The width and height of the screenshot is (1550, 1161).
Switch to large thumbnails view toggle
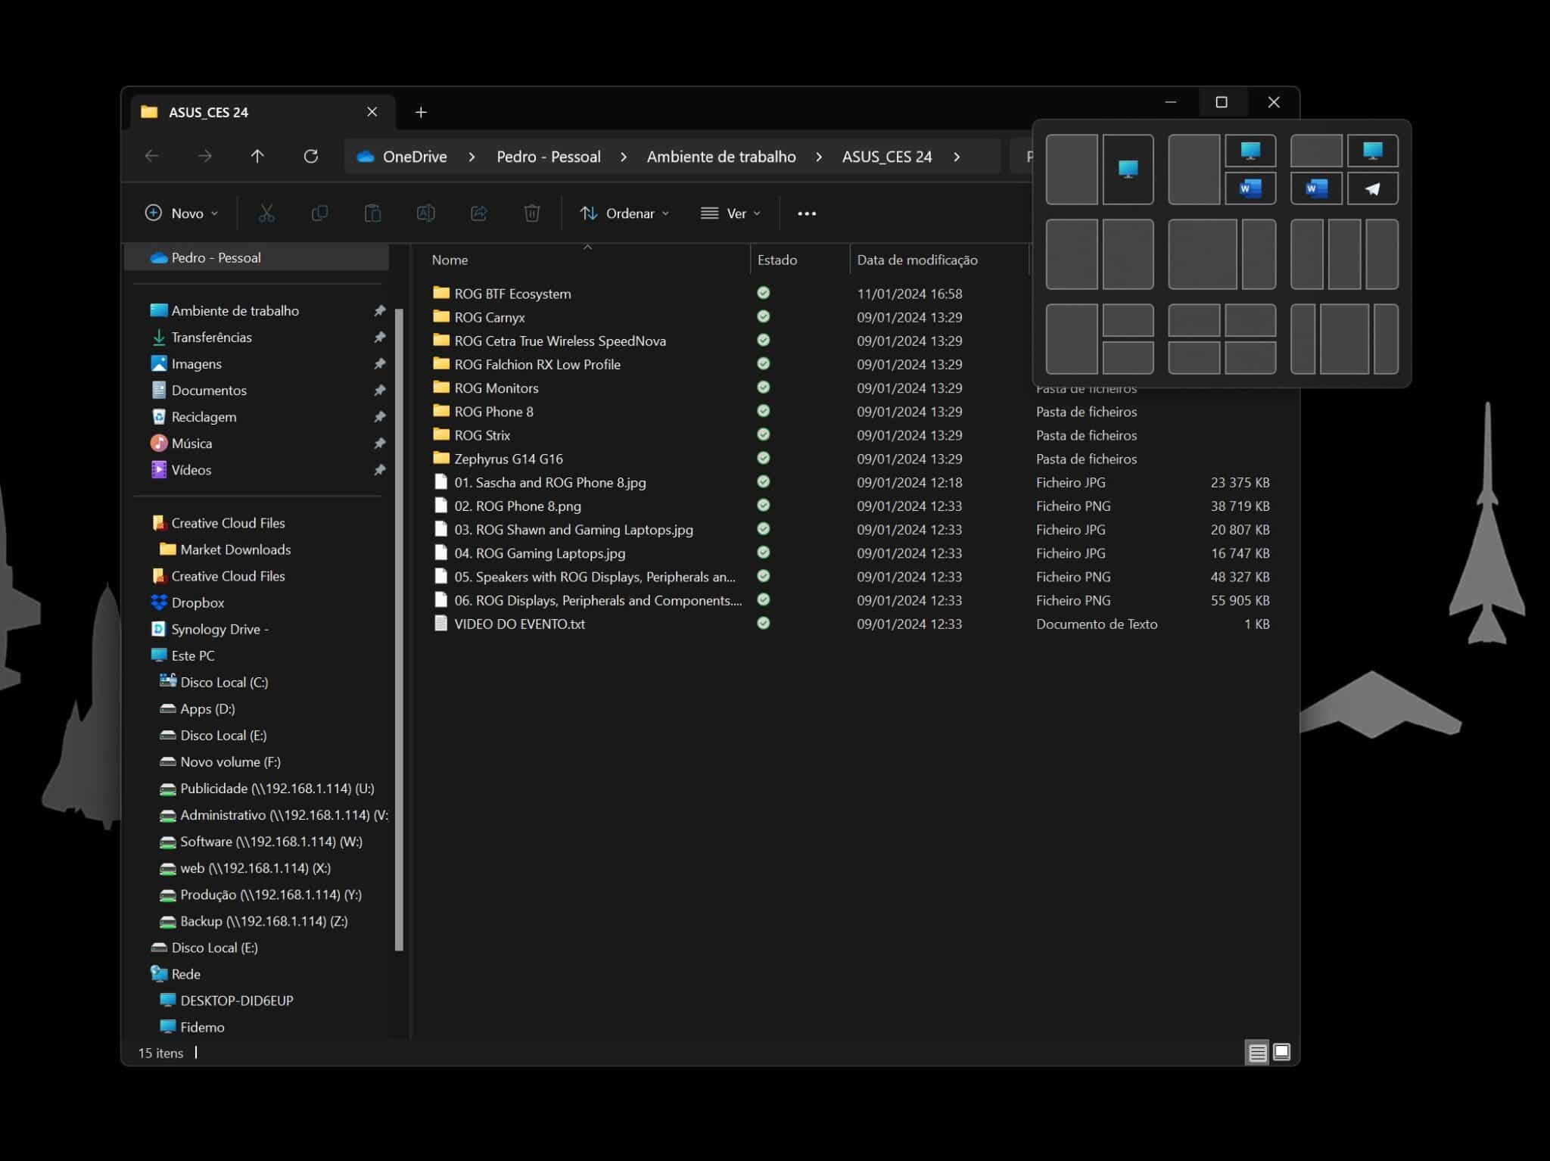coord(1281,1052)
